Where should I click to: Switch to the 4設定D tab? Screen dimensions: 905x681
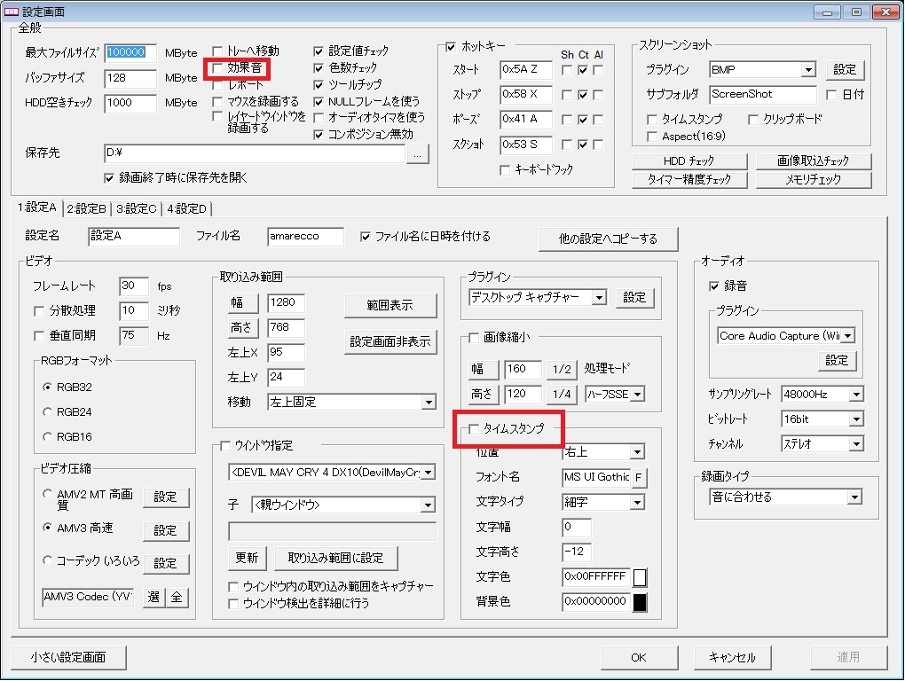[x=186, y=209]
